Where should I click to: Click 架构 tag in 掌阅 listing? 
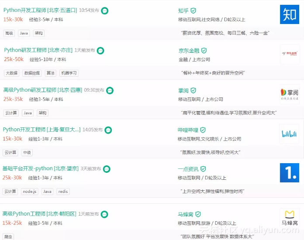click(42, 113)
